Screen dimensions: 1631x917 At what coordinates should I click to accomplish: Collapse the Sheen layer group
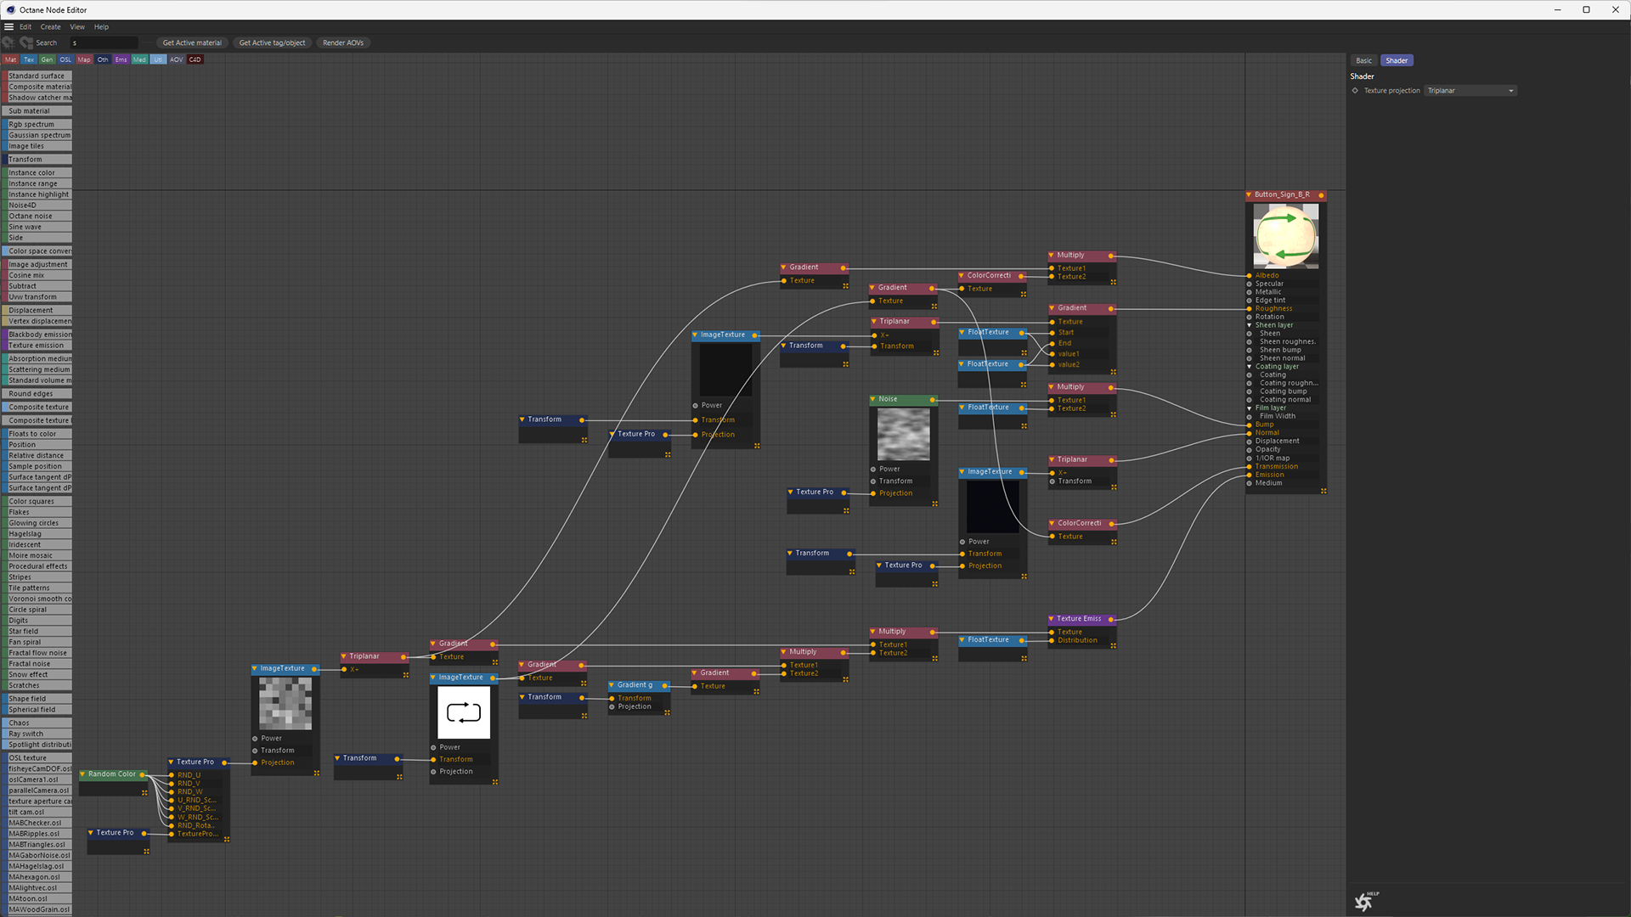[1250, 325]
